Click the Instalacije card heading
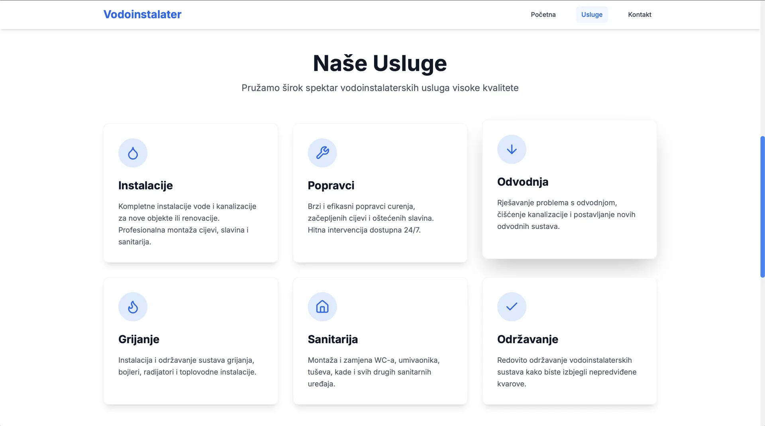This screenshot has height=426, width=765. click(x=145, y=186)
